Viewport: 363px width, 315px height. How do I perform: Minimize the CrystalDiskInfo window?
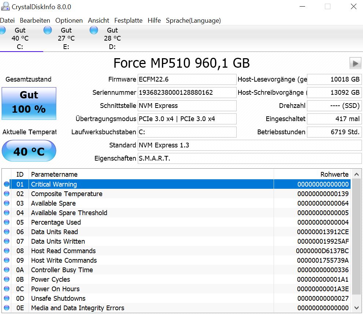coord(302,7)
